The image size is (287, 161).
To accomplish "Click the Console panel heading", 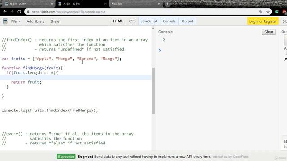I will click(x=165, y=32).
